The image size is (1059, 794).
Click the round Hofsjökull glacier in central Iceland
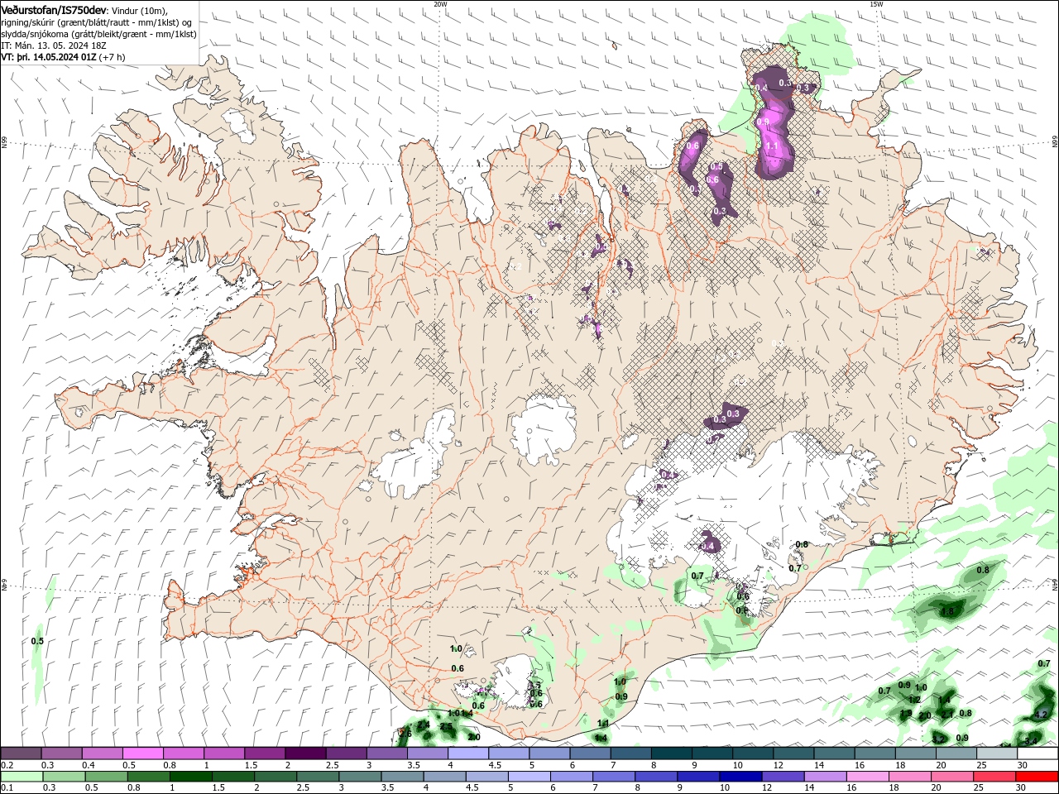[544, 428]
